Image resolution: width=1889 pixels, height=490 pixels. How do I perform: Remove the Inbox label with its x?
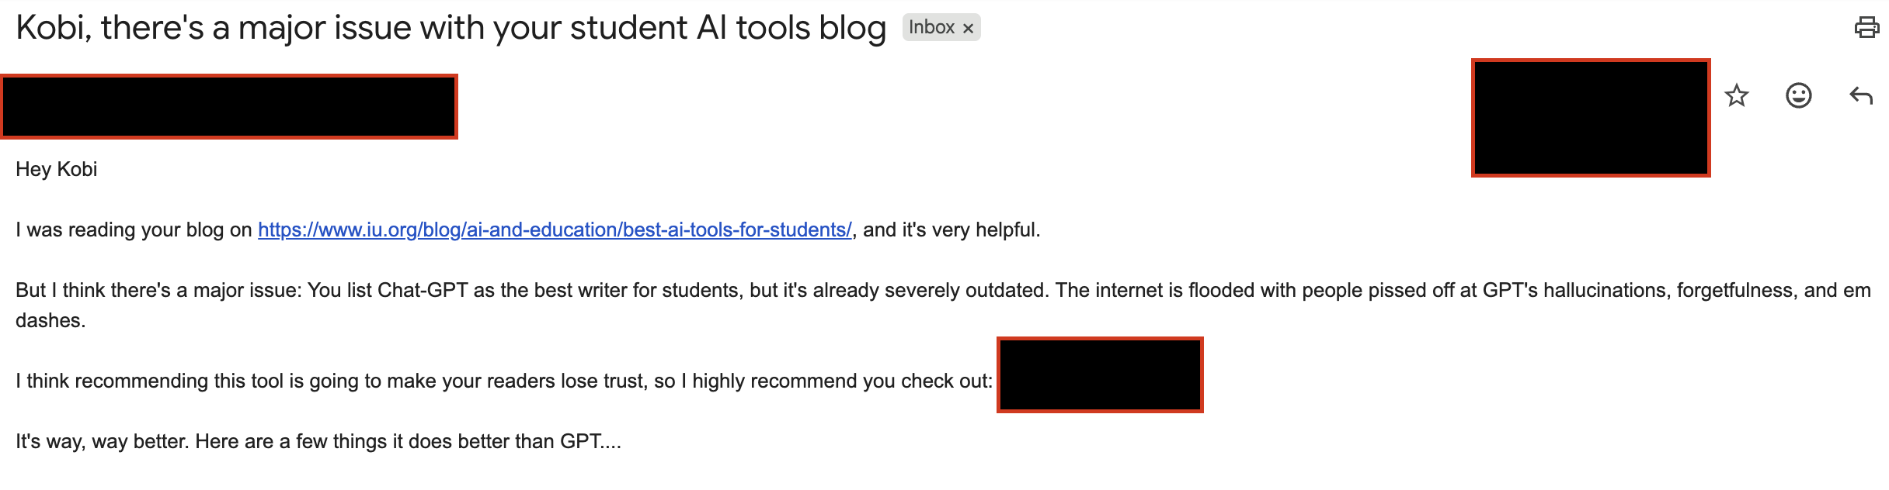(x=968, y=29)
